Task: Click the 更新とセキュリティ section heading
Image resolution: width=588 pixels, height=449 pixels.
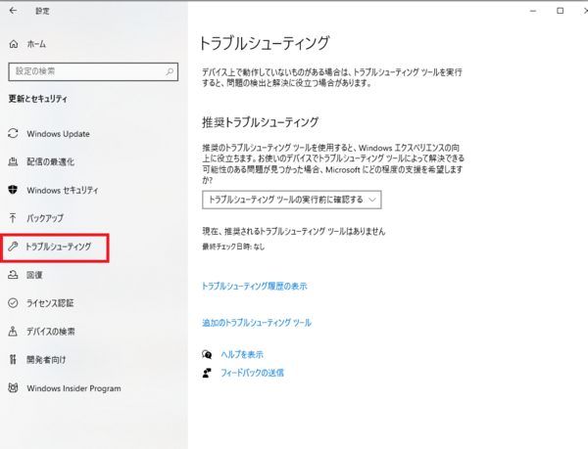Action: (38, 99)
